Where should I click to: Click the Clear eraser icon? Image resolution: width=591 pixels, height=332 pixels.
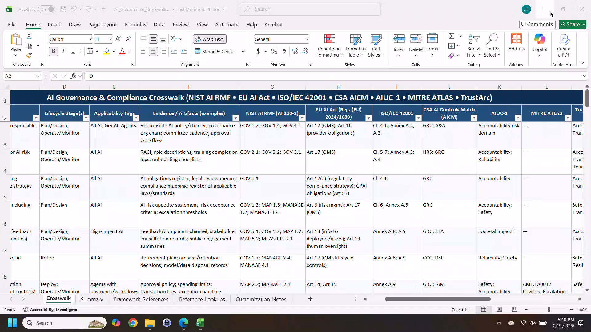point(452,56)
